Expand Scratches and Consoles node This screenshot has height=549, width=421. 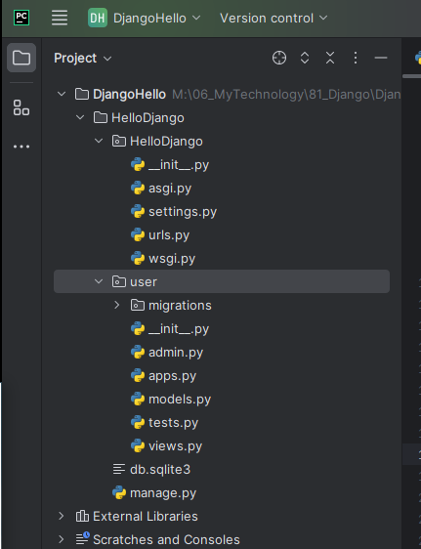62,539
